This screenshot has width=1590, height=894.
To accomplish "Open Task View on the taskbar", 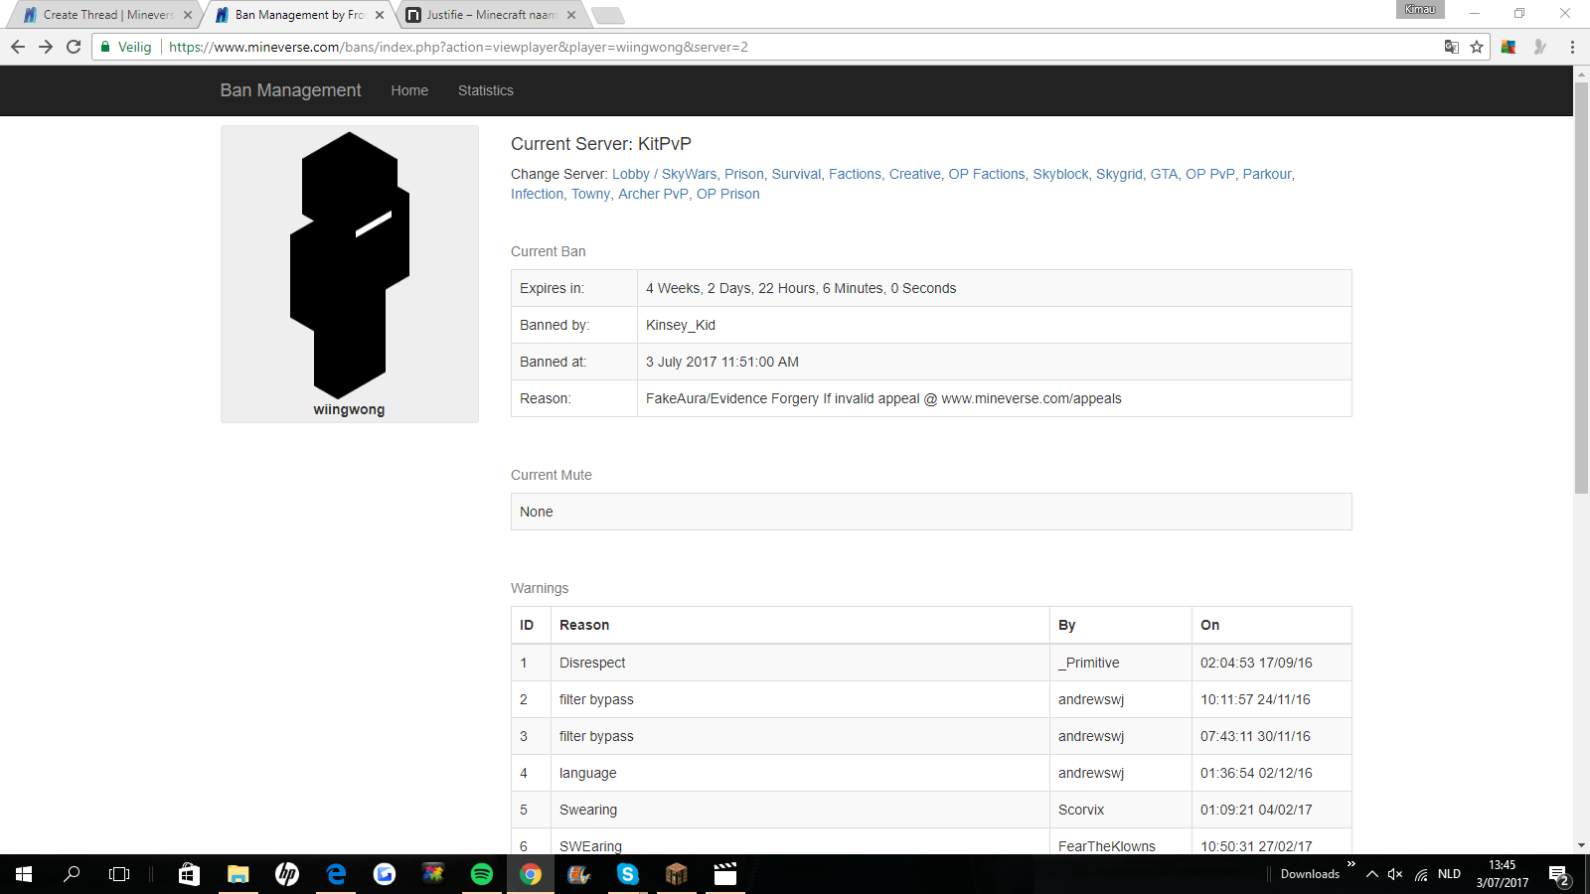I will (119, 874).
